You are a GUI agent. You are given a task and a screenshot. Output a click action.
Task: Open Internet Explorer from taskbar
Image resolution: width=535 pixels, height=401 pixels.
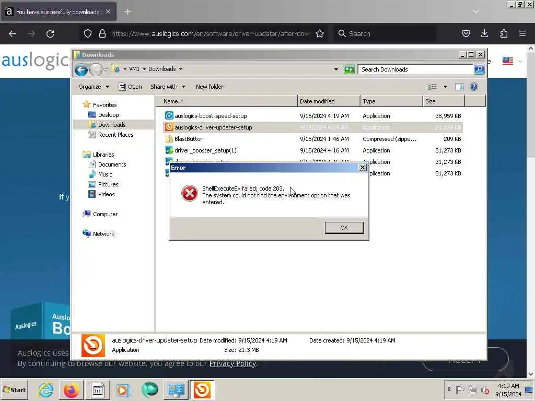click(46, 390)
